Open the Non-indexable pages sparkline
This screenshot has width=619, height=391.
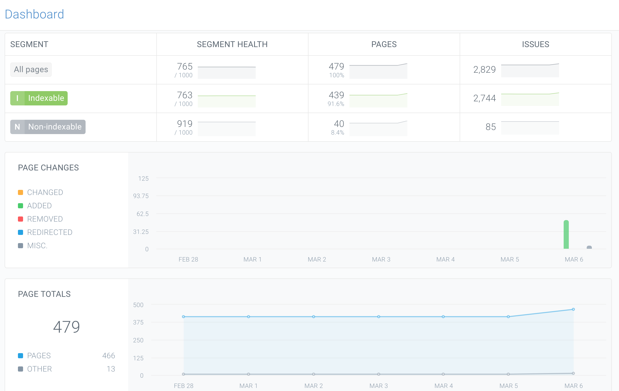tap(378, 128)
